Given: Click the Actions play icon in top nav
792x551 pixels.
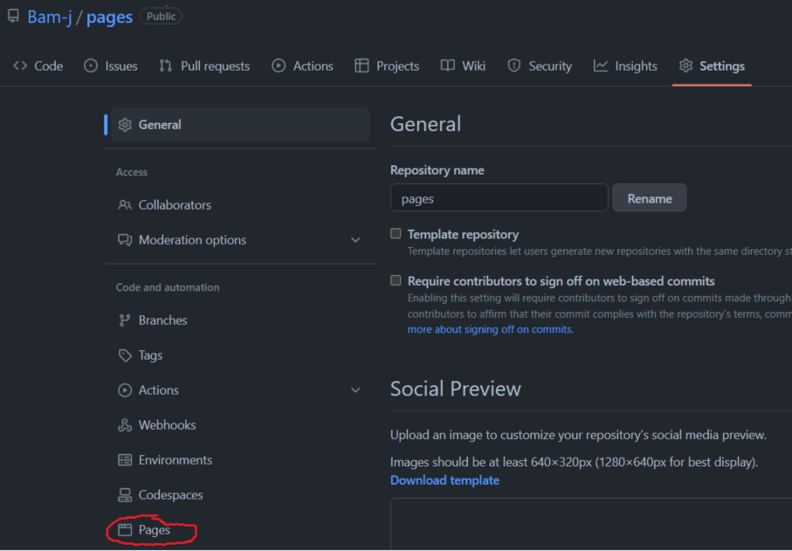Looking at the screenshot, I should [279, 65].
